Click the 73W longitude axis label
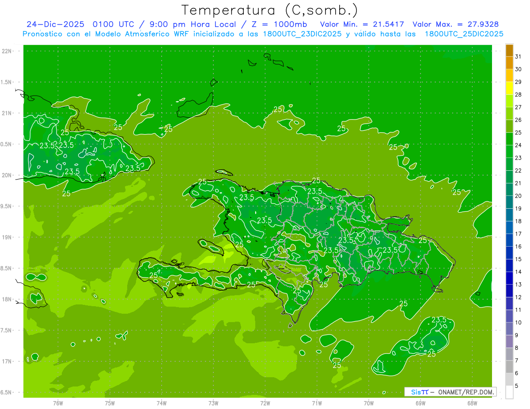The height and width of the screenshot is (409, 530). (x=213, y=403)
